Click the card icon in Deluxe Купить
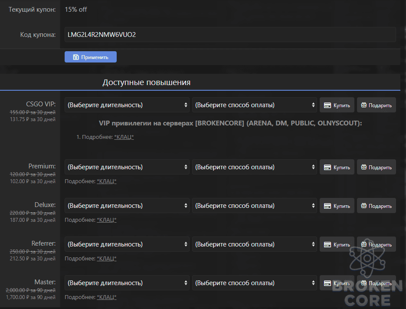Viewport: 406px width, 309px height. (x=327, y=206)
